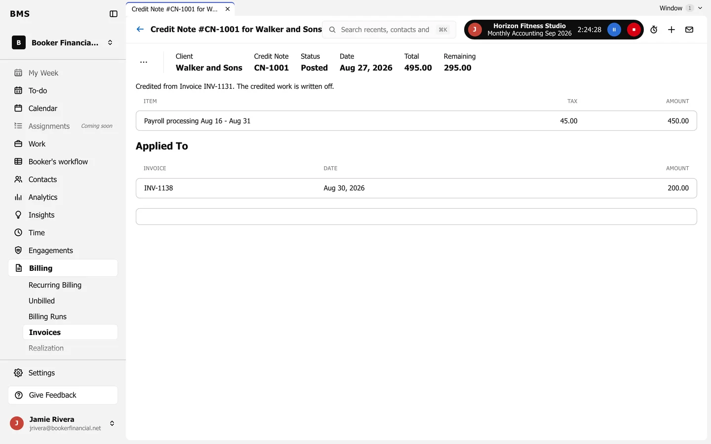Click the Payroll processing Aug 16 - Aug 31 row
The width and height of the screenshot is (711, 444).
416,121
